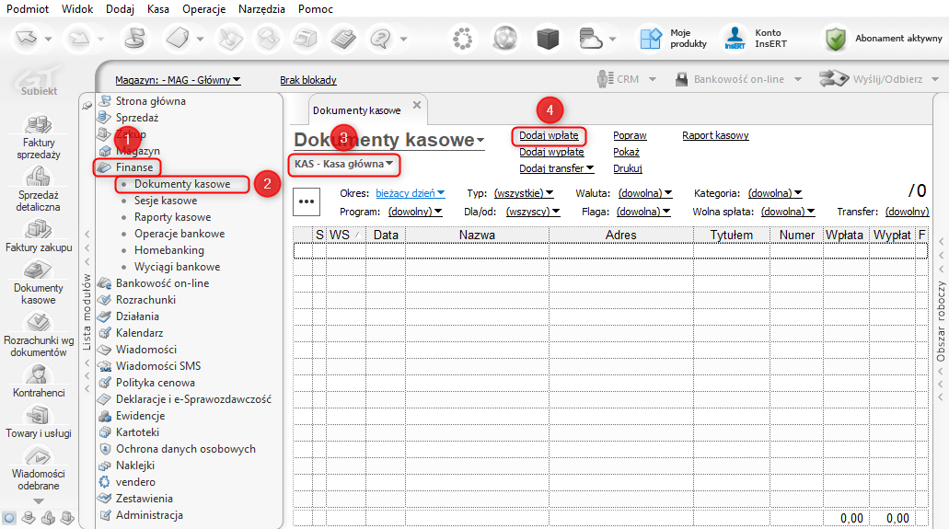The width and height of the screenshot is (949, 529).
Task: Click Konto InsERT toolbar icon
Action: (x=735, y=39)
